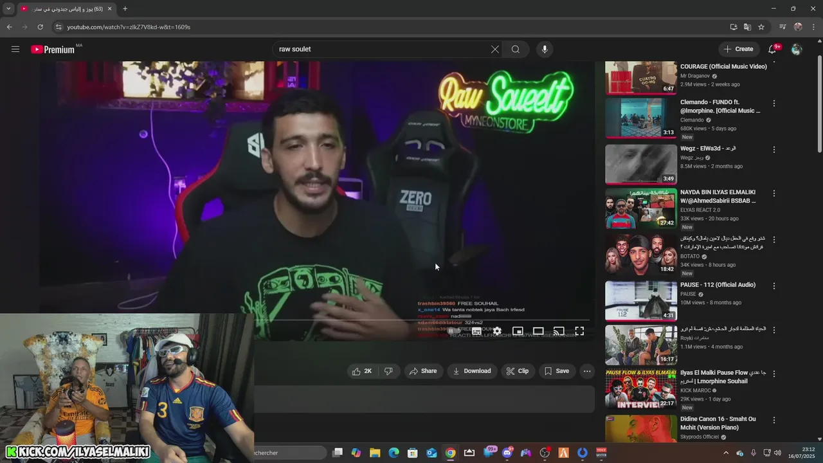Run search with the magnifier button

click(516, 49)
